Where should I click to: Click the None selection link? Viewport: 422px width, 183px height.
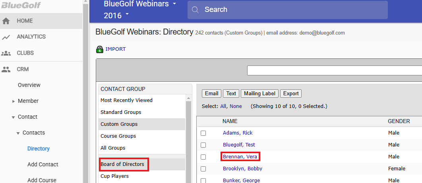pyautogui.click(x=236, y=106)
